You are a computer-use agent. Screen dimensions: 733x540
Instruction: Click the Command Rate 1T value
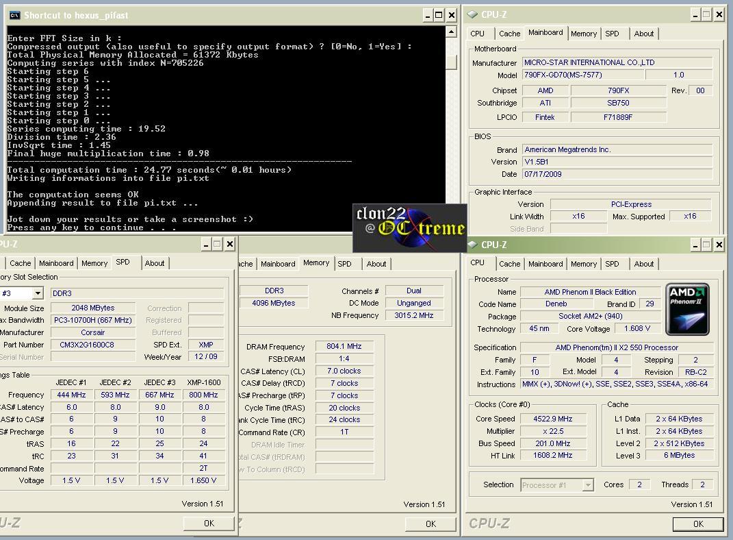coord(344,432)
